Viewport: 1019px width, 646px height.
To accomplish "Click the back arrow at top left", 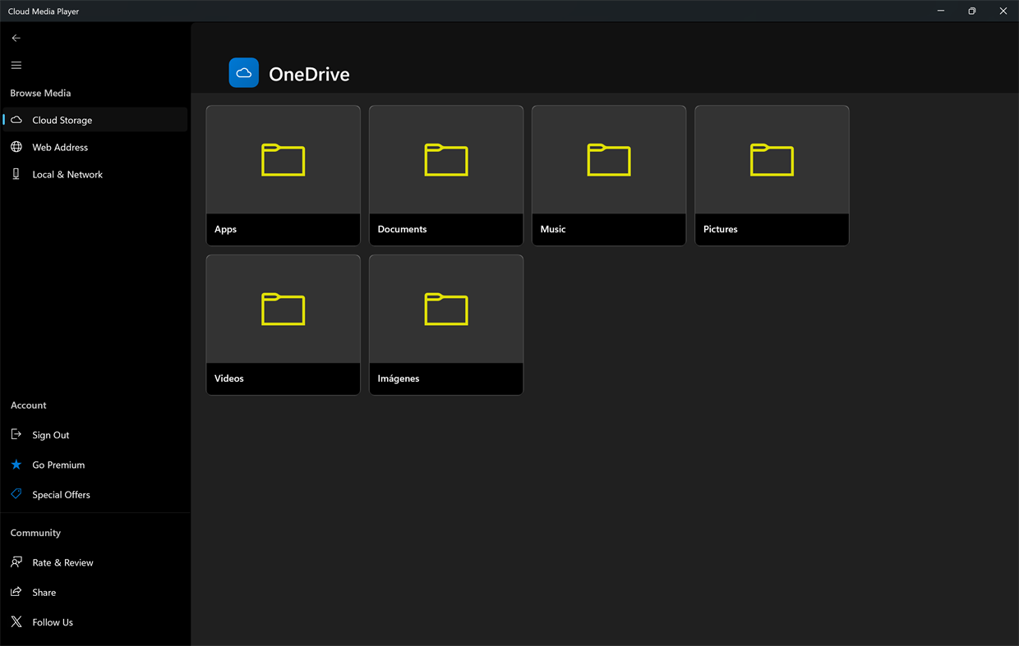I will (16, 38).
